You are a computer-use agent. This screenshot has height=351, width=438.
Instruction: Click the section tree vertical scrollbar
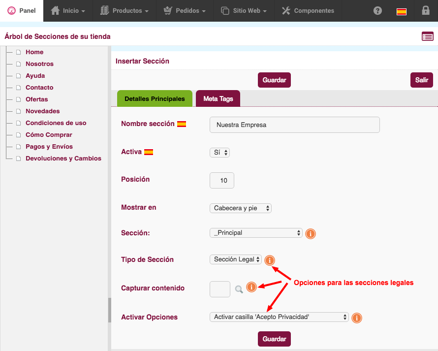(109, 310)
